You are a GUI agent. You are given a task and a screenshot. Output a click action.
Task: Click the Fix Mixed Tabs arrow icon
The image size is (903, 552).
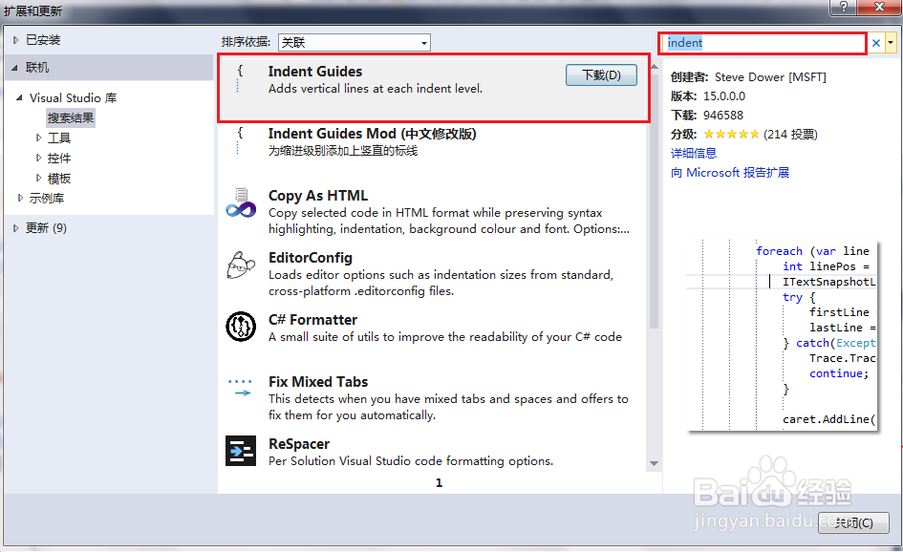point(241,388)
